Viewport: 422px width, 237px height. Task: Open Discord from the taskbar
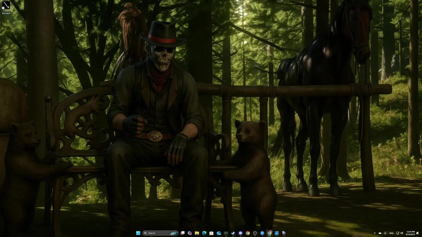point(240,233)
